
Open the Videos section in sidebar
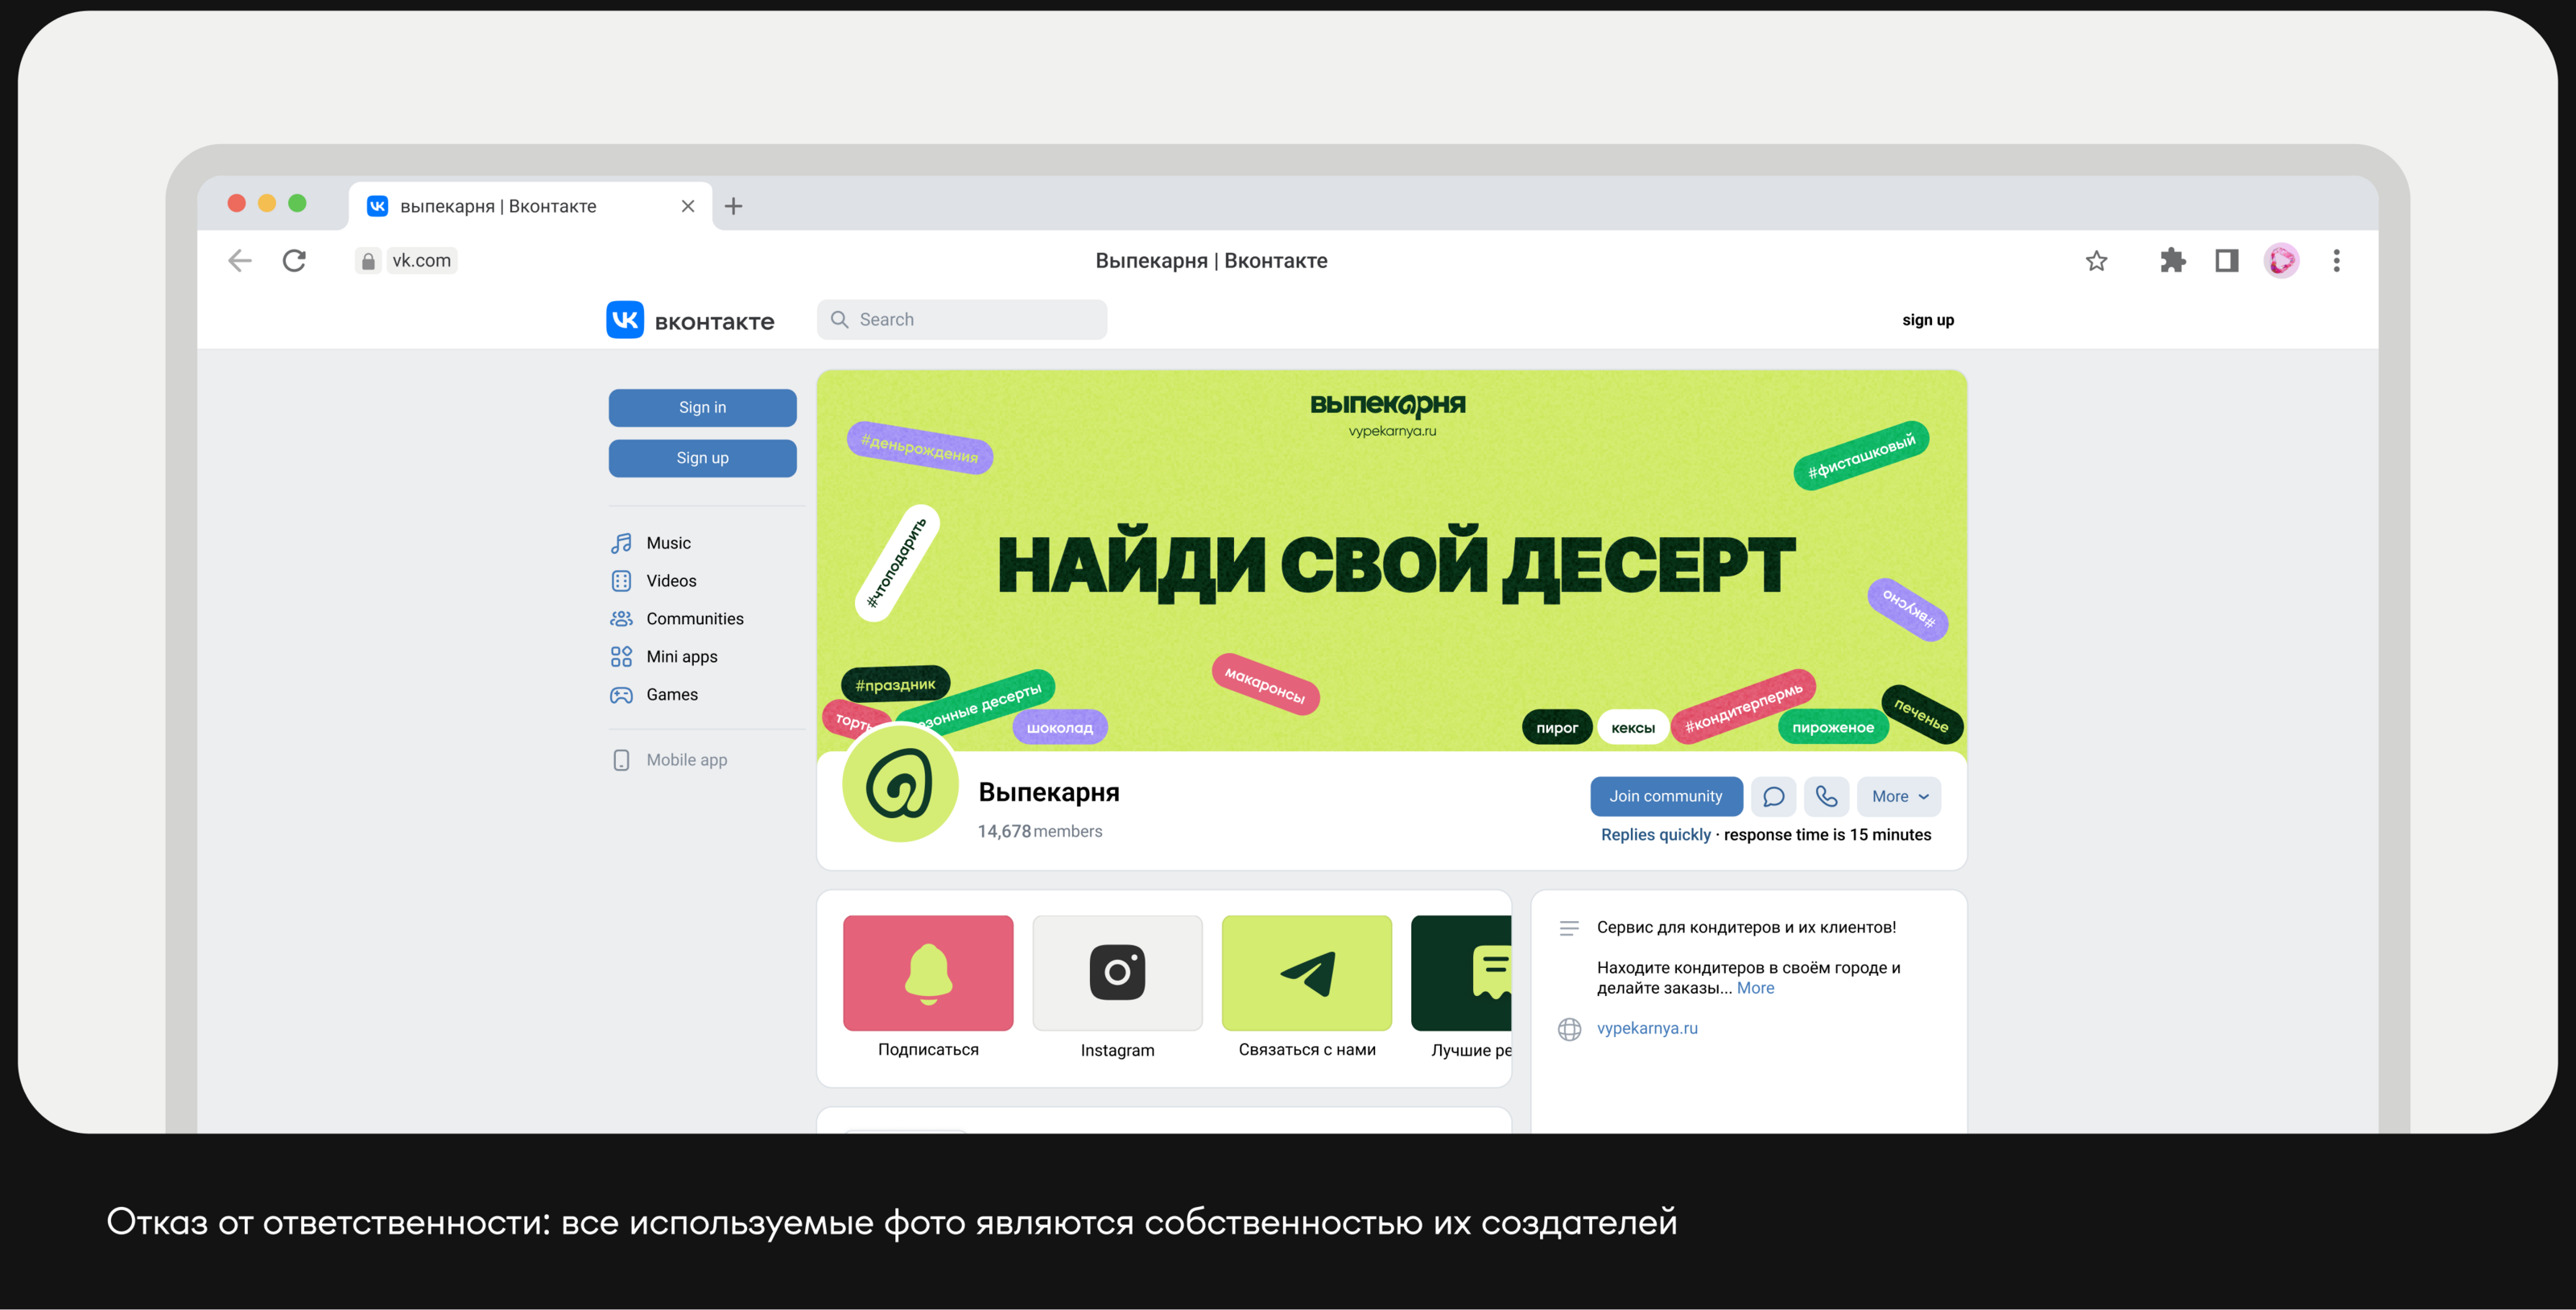(669, 580)
